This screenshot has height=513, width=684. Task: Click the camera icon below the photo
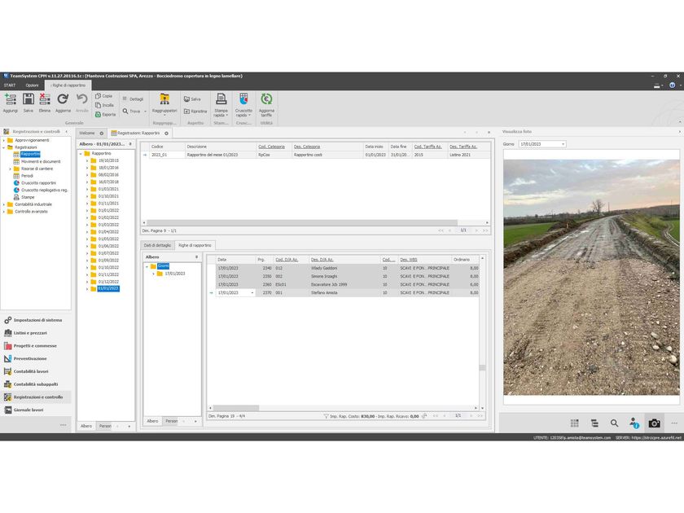(654, 423)
